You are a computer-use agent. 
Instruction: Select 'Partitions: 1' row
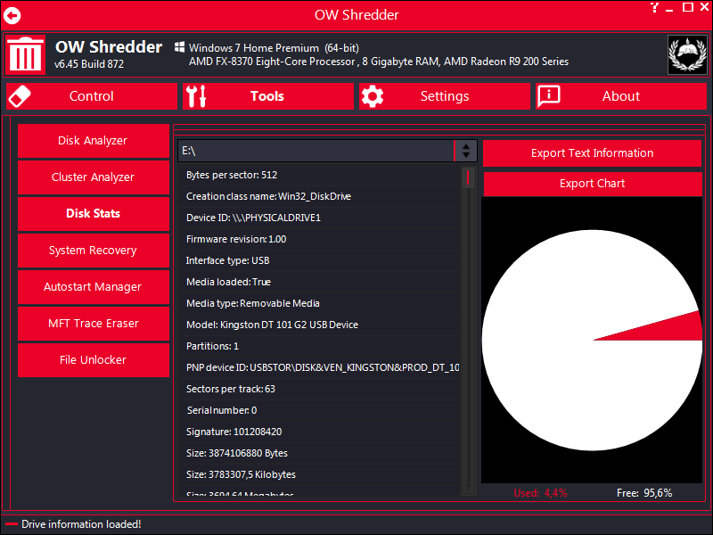click(319, 346)
